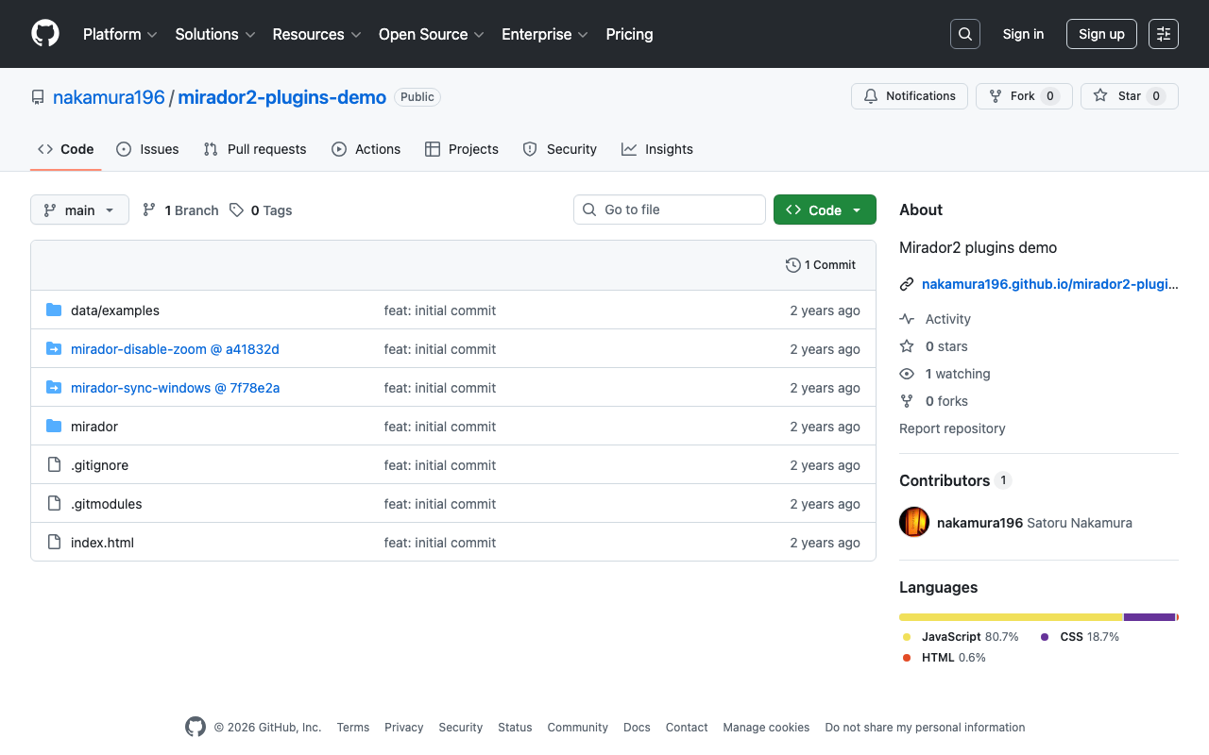
Task: Click the data/examples folder icon
Action: [x=54, y=310]
